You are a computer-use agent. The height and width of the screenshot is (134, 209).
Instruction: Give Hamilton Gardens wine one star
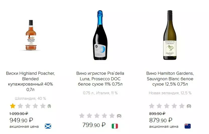coord(151,106)
